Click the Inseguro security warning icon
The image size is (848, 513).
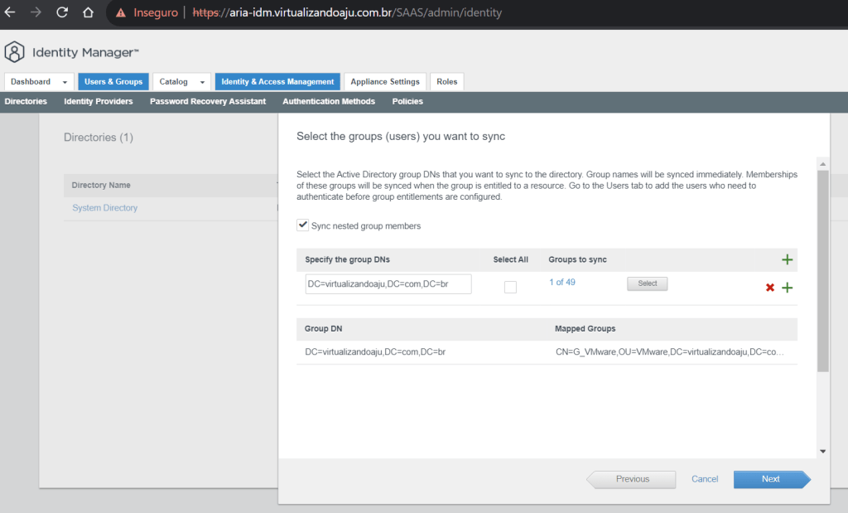[x=121, y=13]
